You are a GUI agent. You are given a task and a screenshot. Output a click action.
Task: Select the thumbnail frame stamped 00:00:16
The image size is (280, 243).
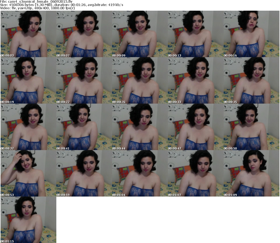pos(252,34)
